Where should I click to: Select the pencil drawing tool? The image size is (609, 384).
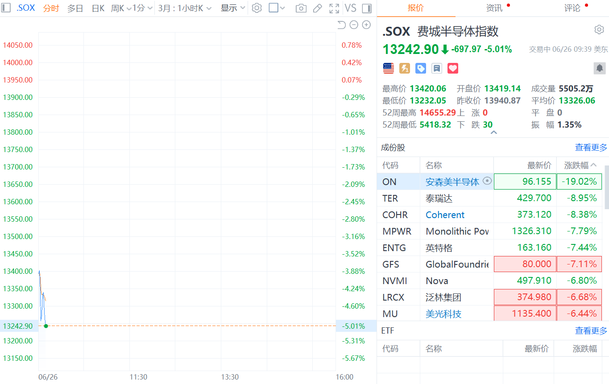(318, 8)
